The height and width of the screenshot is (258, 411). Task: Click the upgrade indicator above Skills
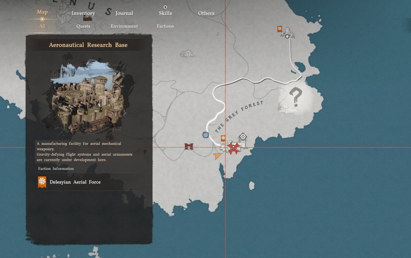[165, 7]
